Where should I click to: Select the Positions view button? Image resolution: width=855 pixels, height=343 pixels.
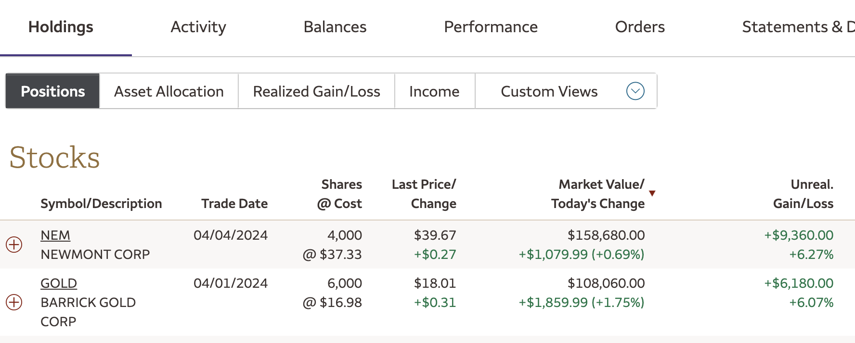click(x=53, y=91)
